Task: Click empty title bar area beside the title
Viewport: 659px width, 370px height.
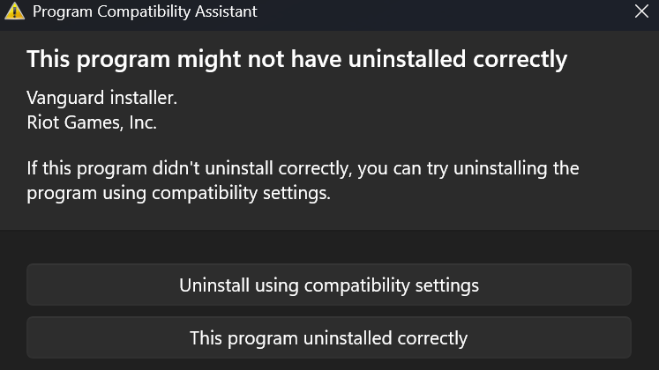Action: (x=441, y=11)
